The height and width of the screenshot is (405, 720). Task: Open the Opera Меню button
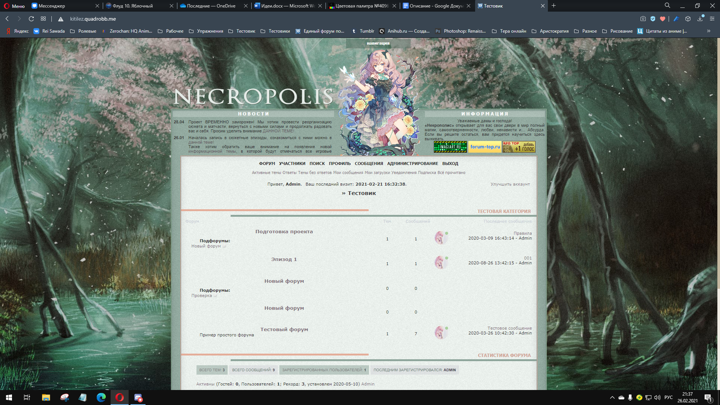point(14,6)
